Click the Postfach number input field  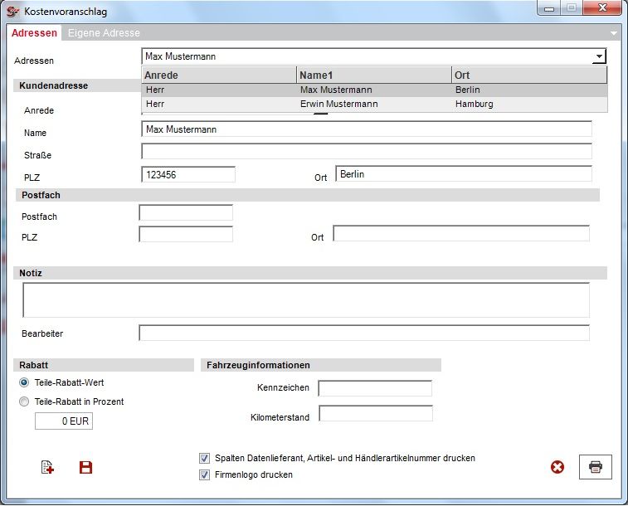pos(186,212)
